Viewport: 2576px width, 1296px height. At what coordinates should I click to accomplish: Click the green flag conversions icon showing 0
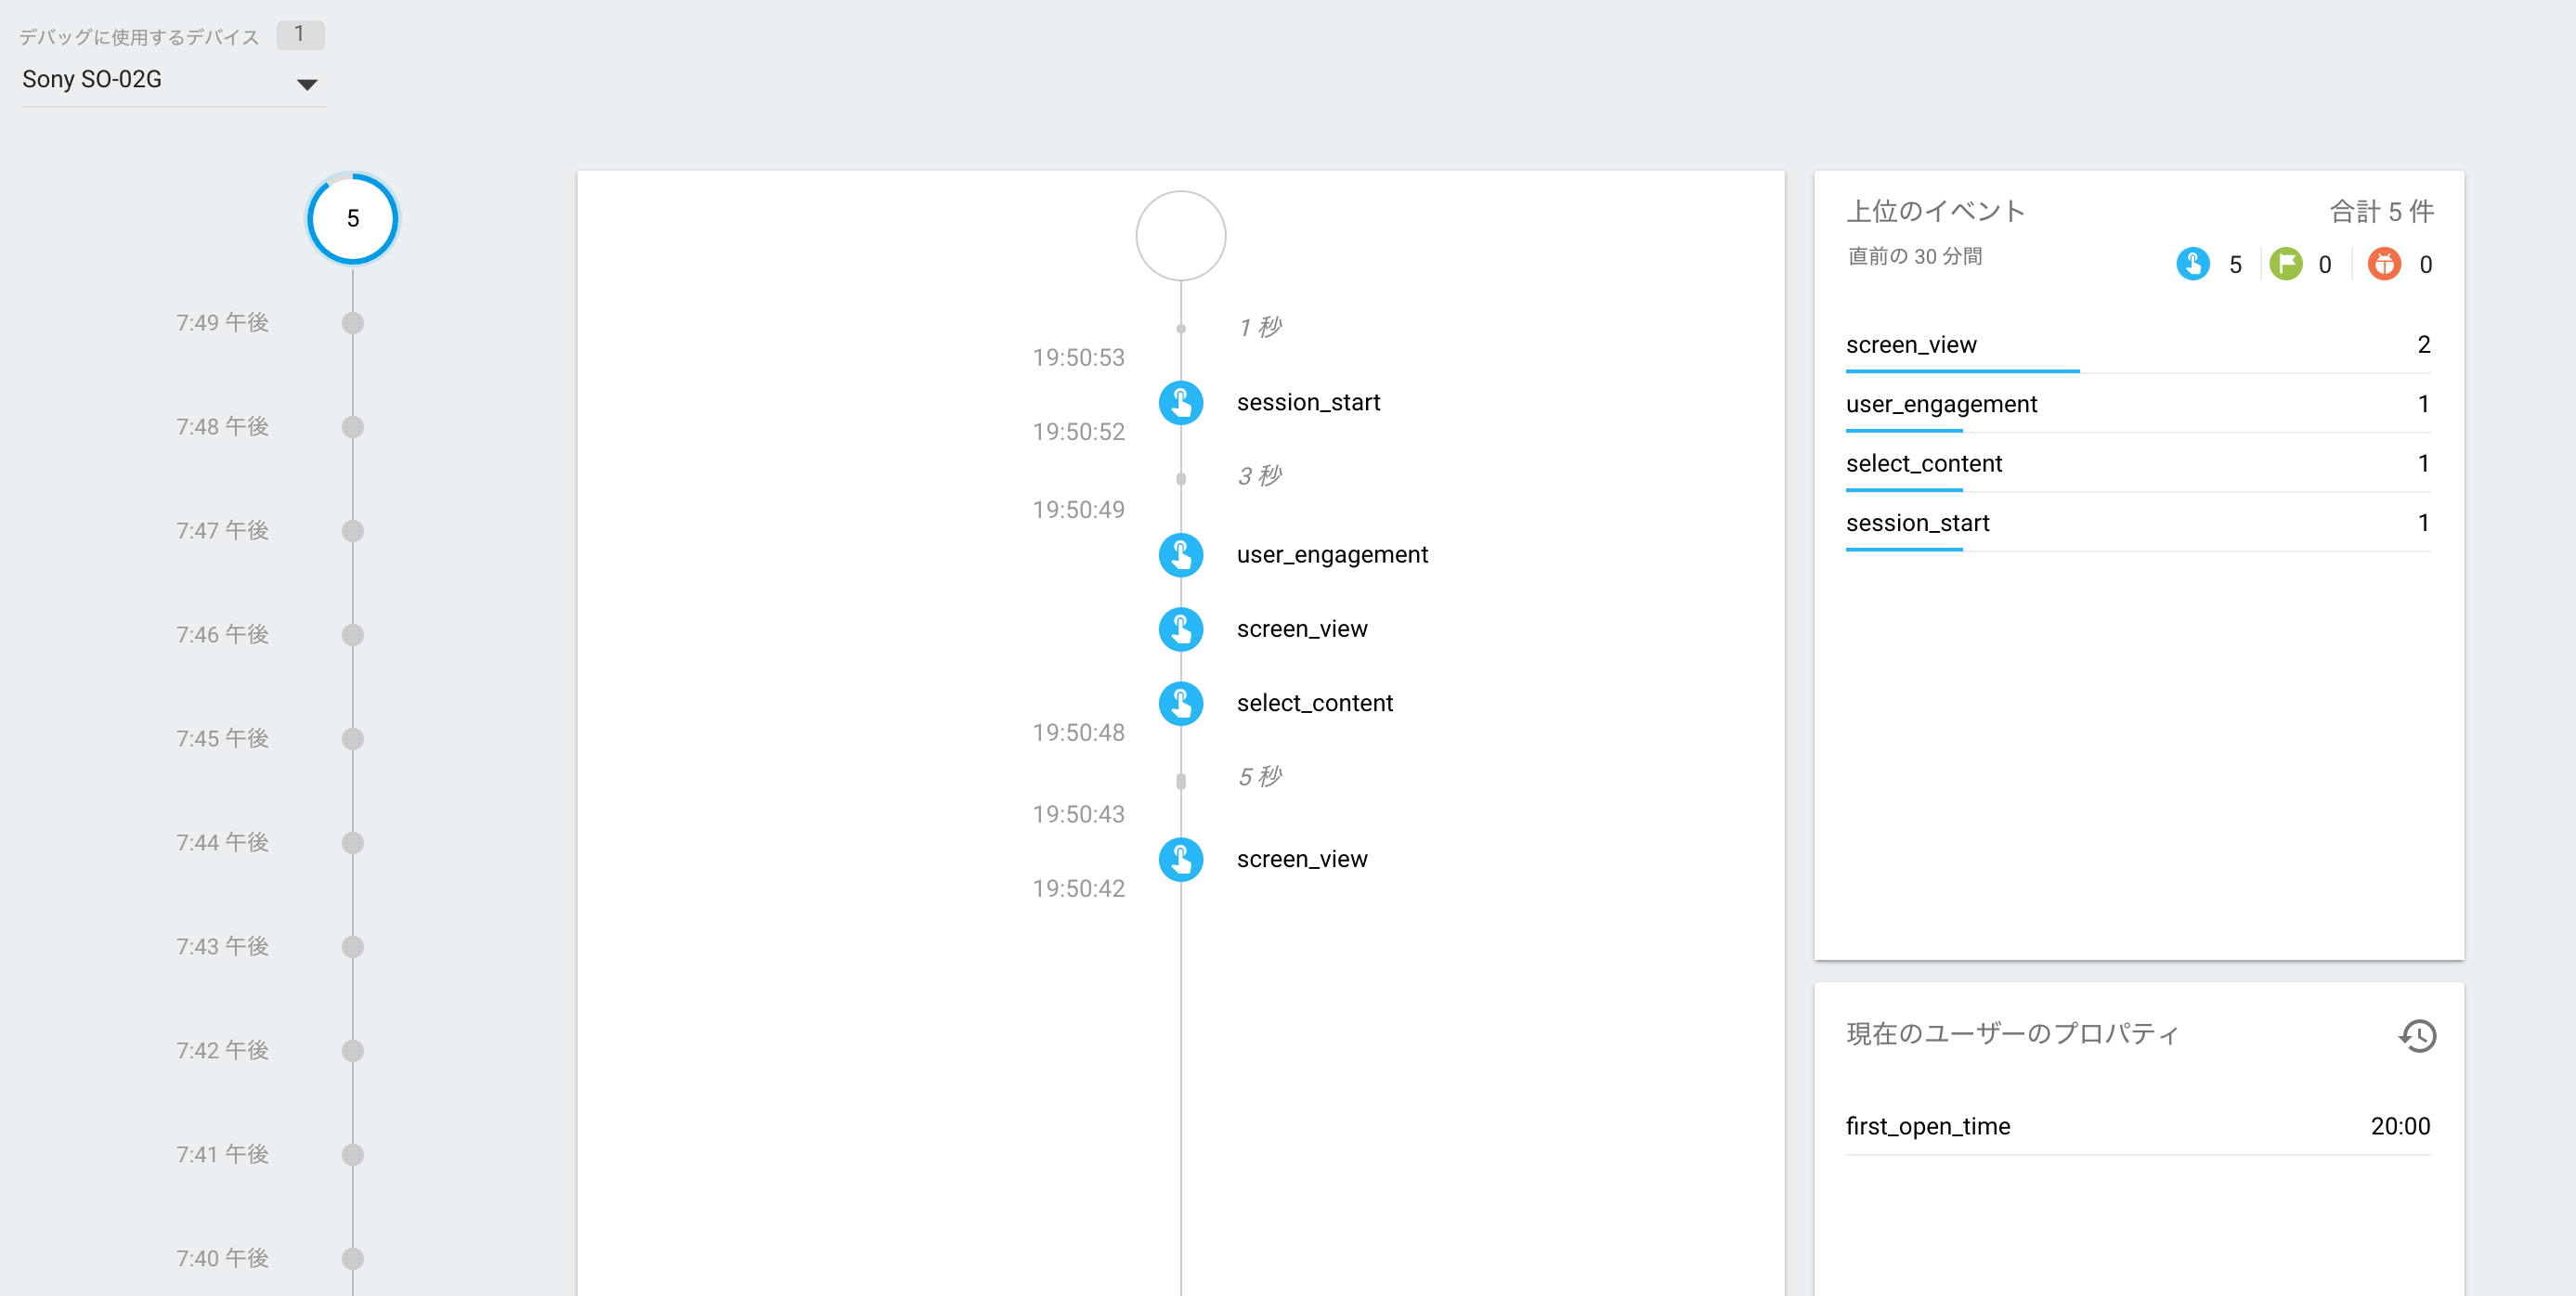tap(2285, 264)
